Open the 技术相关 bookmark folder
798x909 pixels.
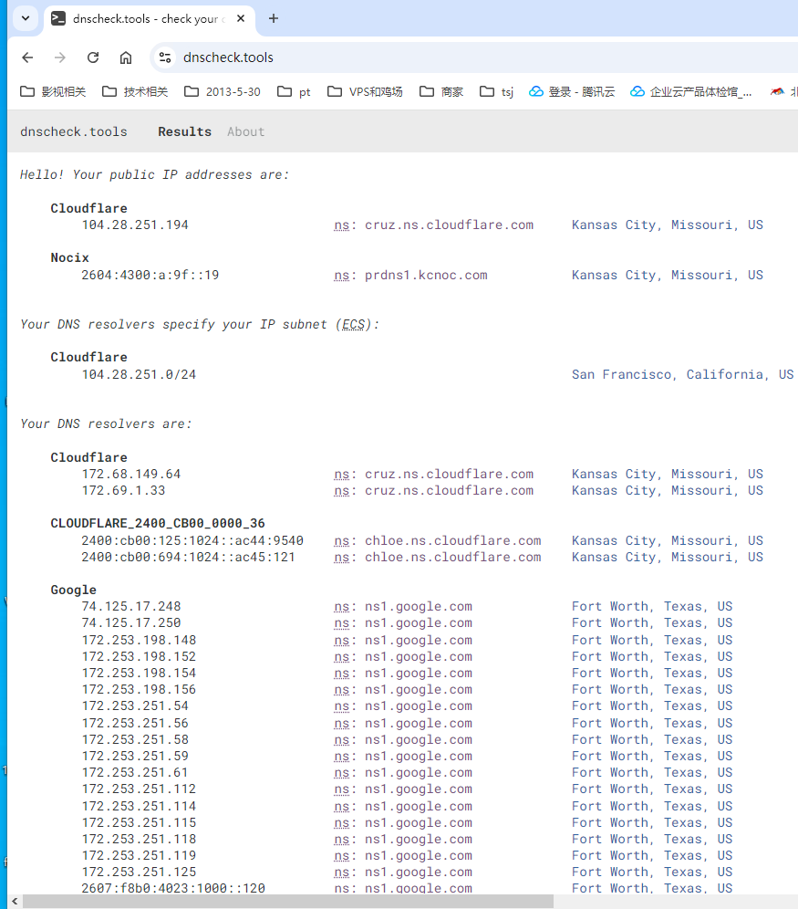point(135,91)
